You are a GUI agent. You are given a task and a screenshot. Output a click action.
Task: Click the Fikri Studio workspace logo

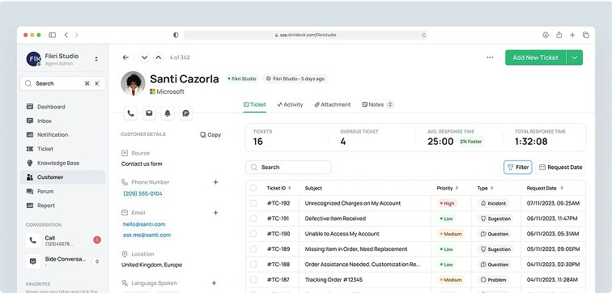pyautogui.click(x=33, y=59)
